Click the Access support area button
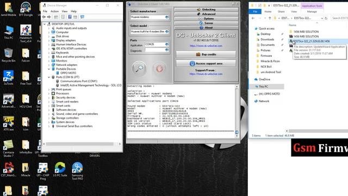 point(206,64)
